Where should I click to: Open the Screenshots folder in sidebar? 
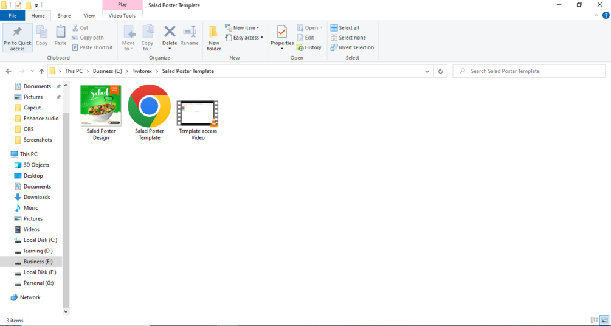(38, 140)
